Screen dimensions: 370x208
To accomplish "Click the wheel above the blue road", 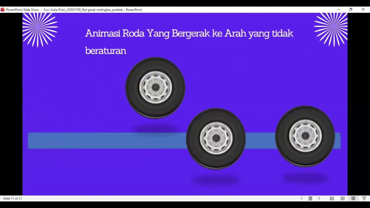I will tap(155, 88).
